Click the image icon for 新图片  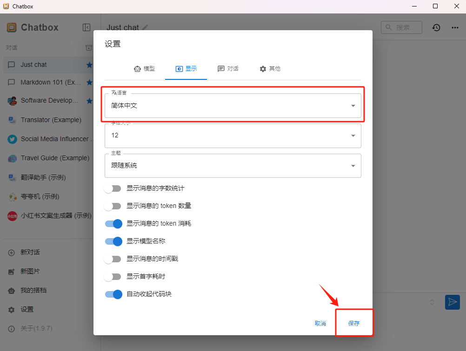[x=11, y=272]
